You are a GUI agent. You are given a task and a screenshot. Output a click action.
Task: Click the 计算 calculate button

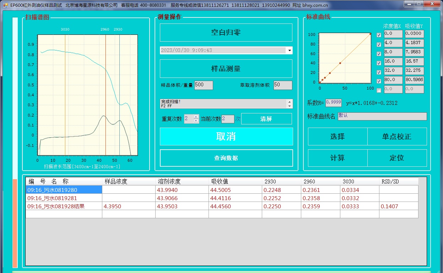pos(337,158)
